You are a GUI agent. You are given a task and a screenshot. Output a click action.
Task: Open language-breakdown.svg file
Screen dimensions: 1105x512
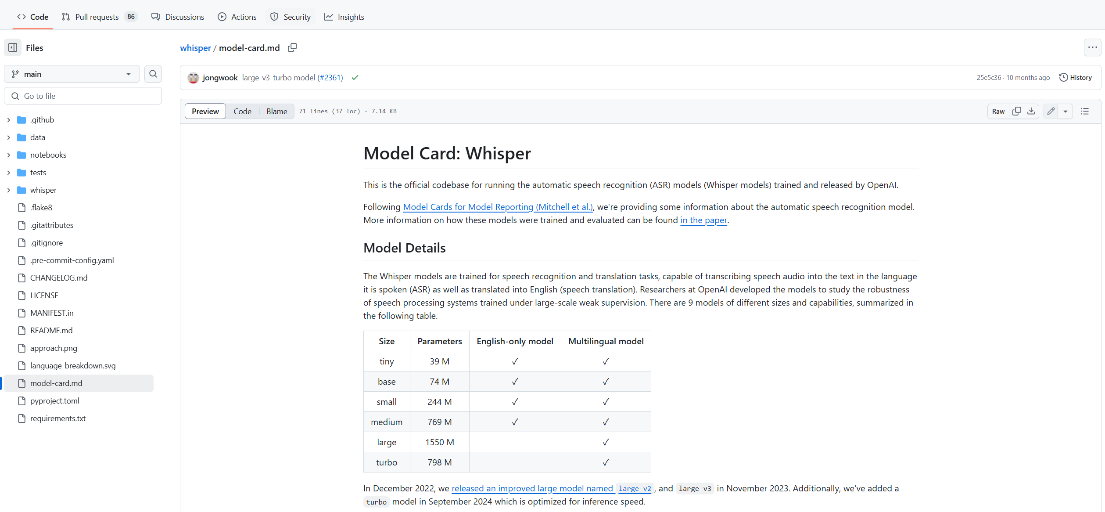pos(73,366)
